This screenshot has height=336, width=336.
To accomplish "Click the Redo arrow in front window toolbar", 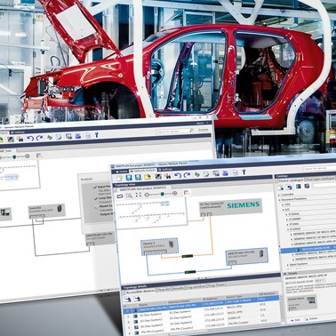I will (x=187, y=175).
